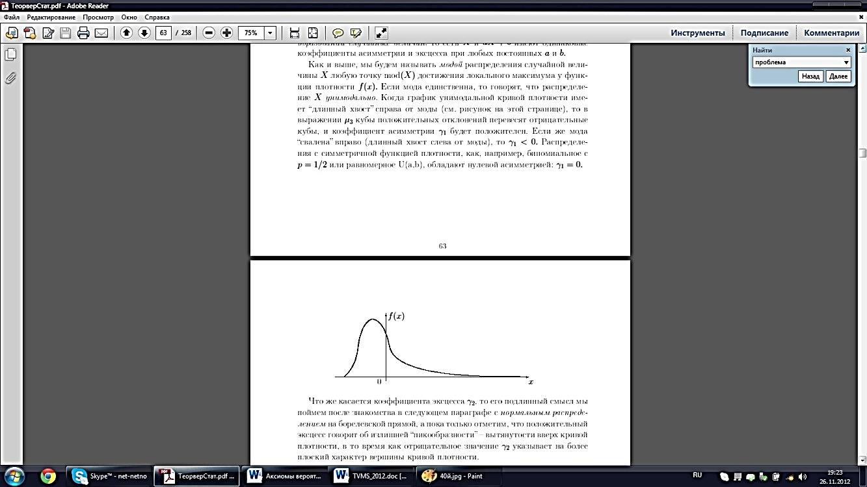Click the total pages text 258
The image size is (867, 487).
click(186, 32)
